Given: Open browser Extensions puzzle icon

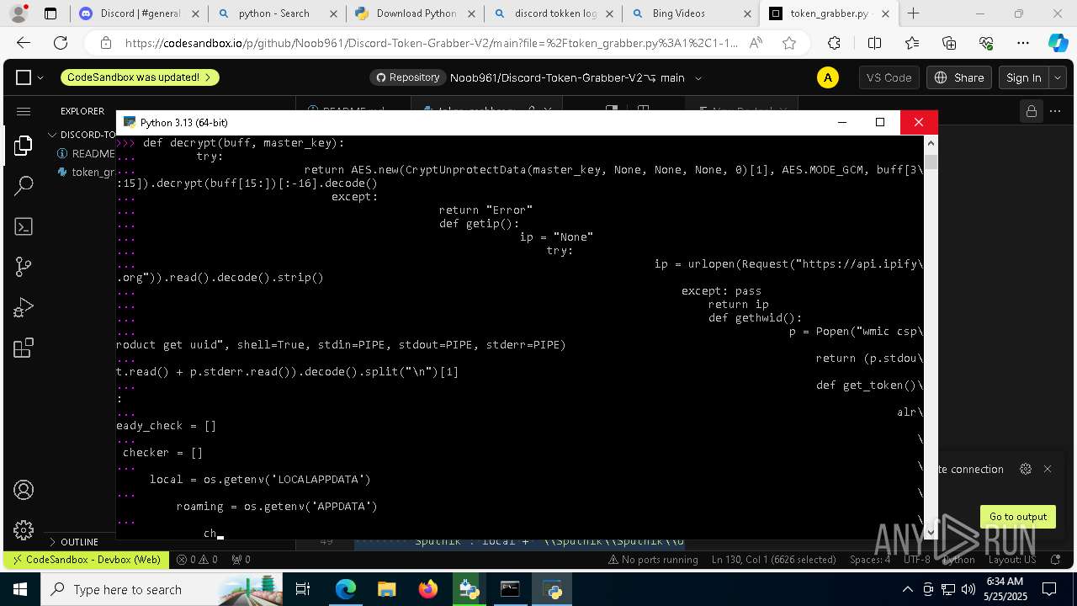Looking at the screenshot, I should pyautogui.click(x=834, y=43).
